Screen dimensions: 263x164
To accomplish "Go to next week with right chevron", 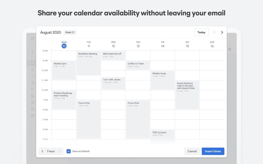I will (222, 32).
